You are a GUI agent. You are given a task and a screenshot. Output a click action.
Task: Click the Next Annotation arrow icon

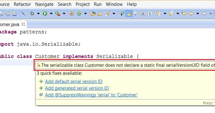tap(158, 13)
